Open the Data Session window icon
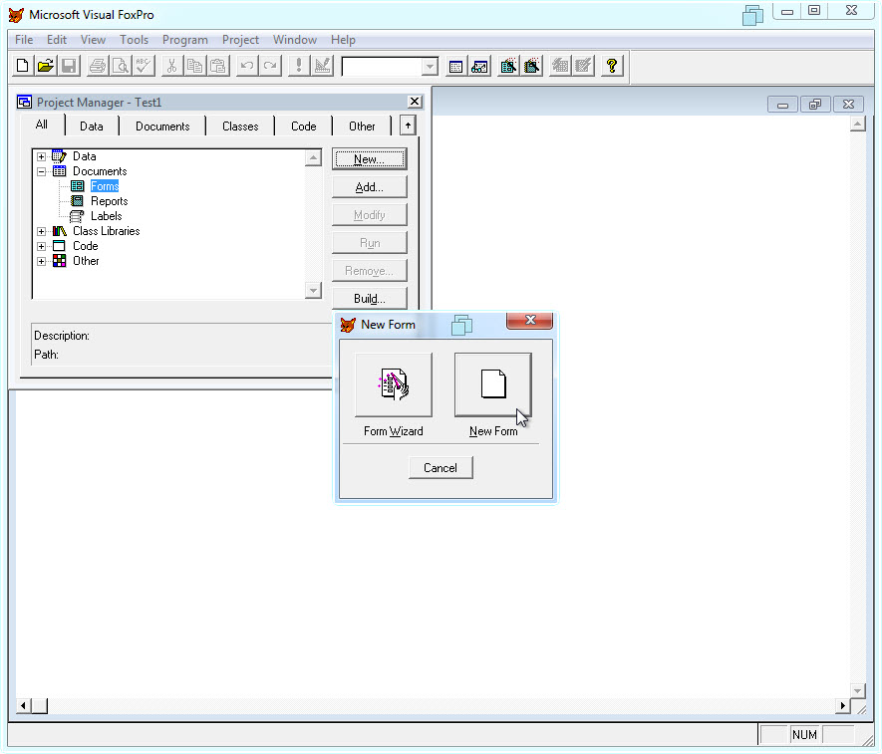 point(479,67)
